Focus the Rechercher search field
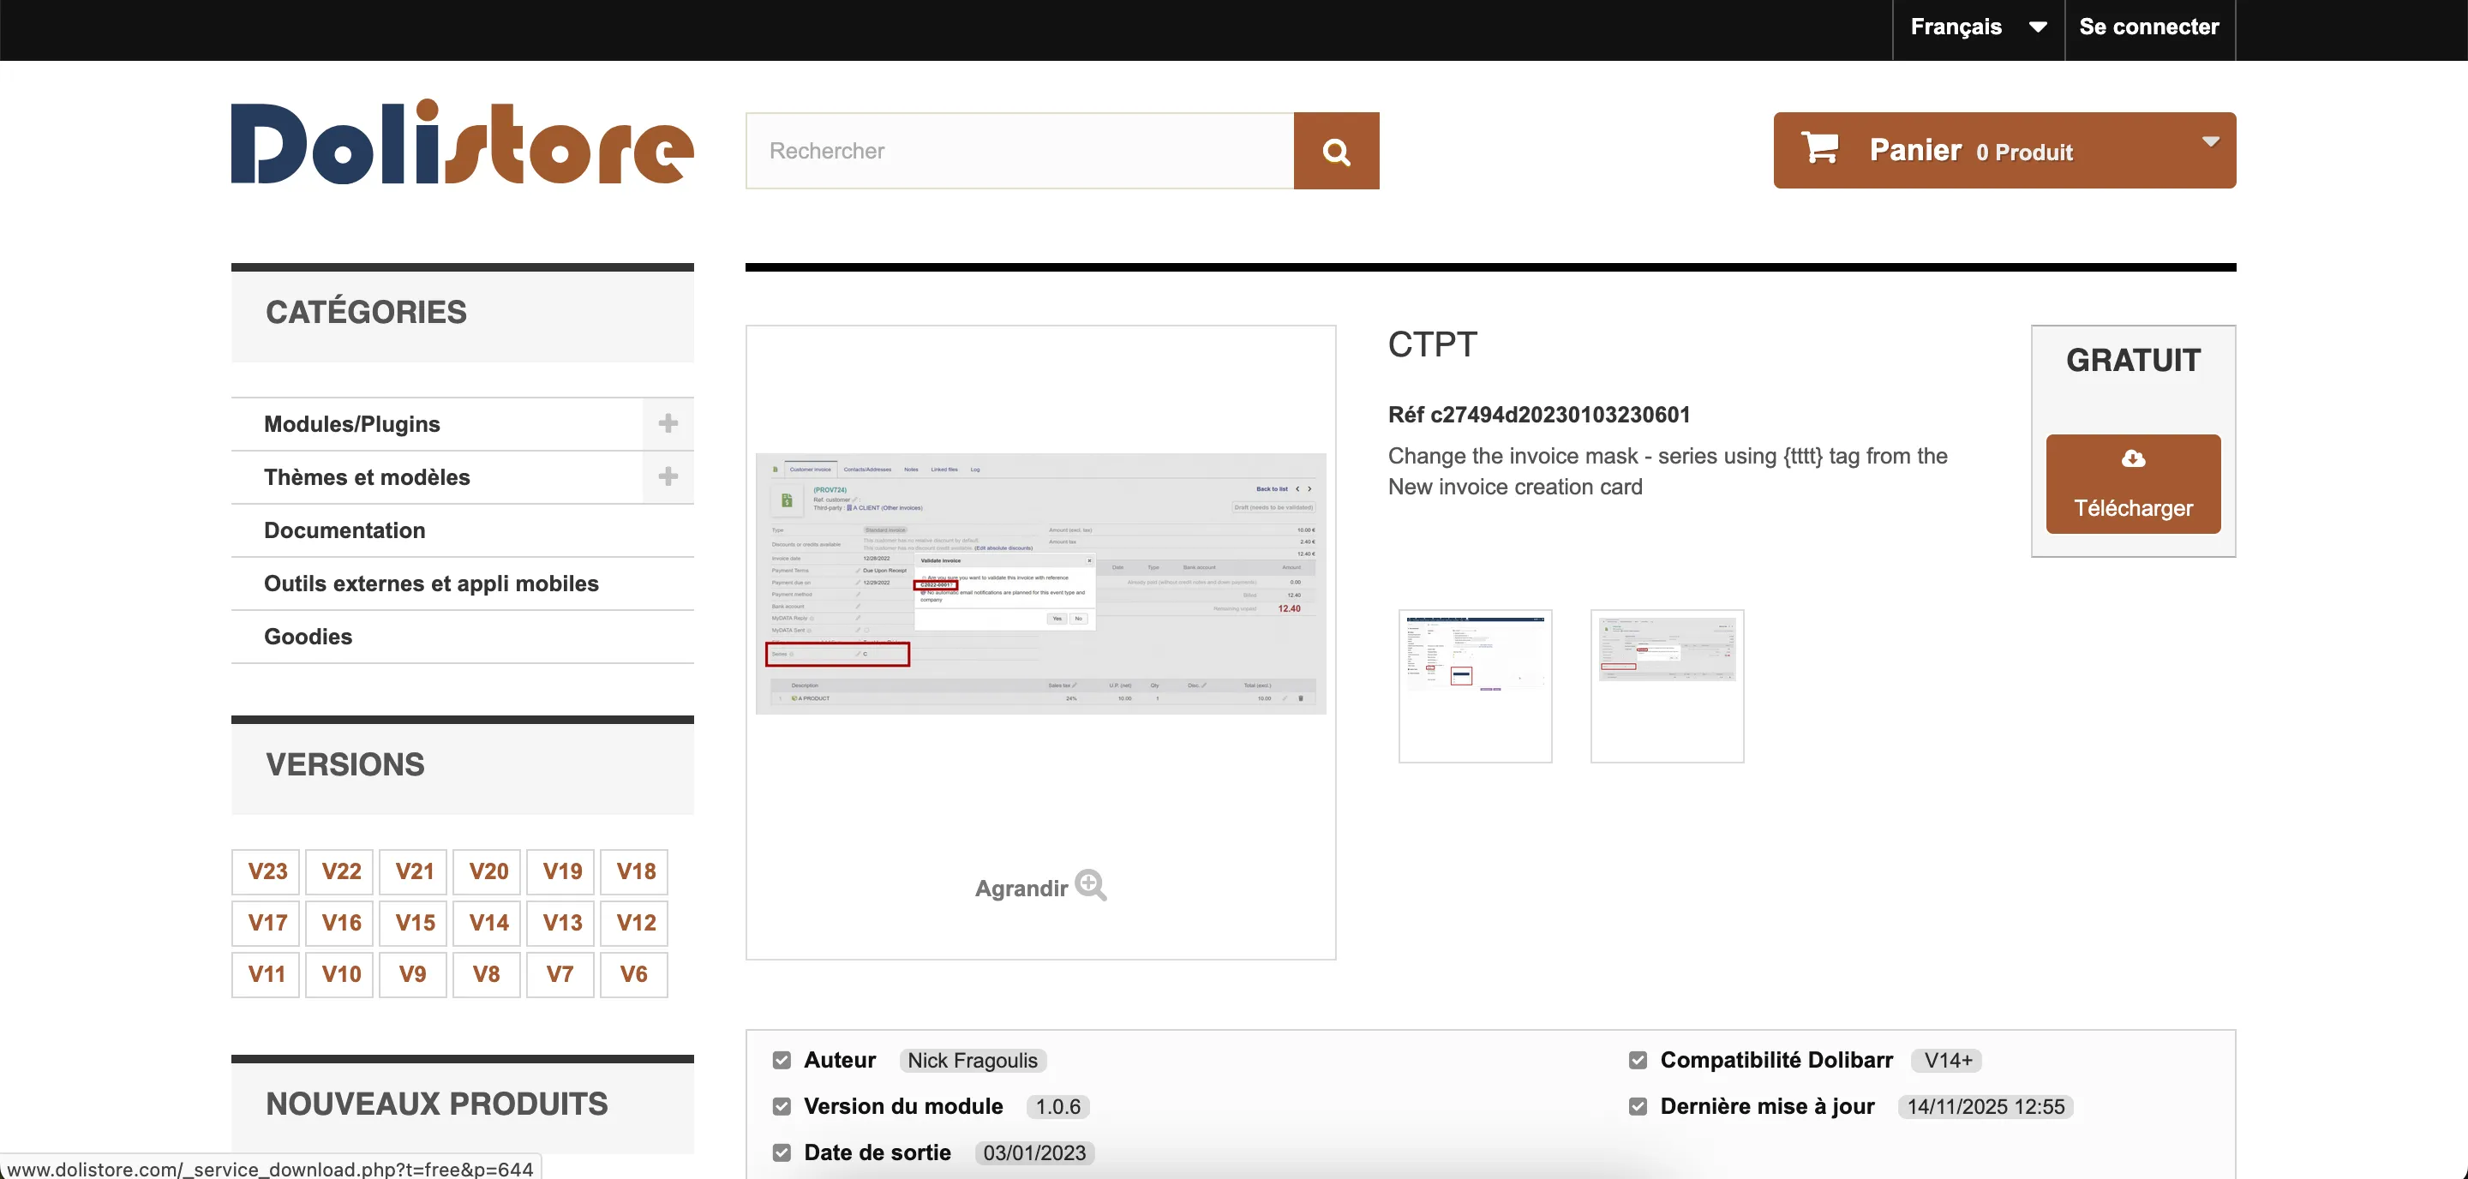2468x1179 pixels. coord(1020,150)
